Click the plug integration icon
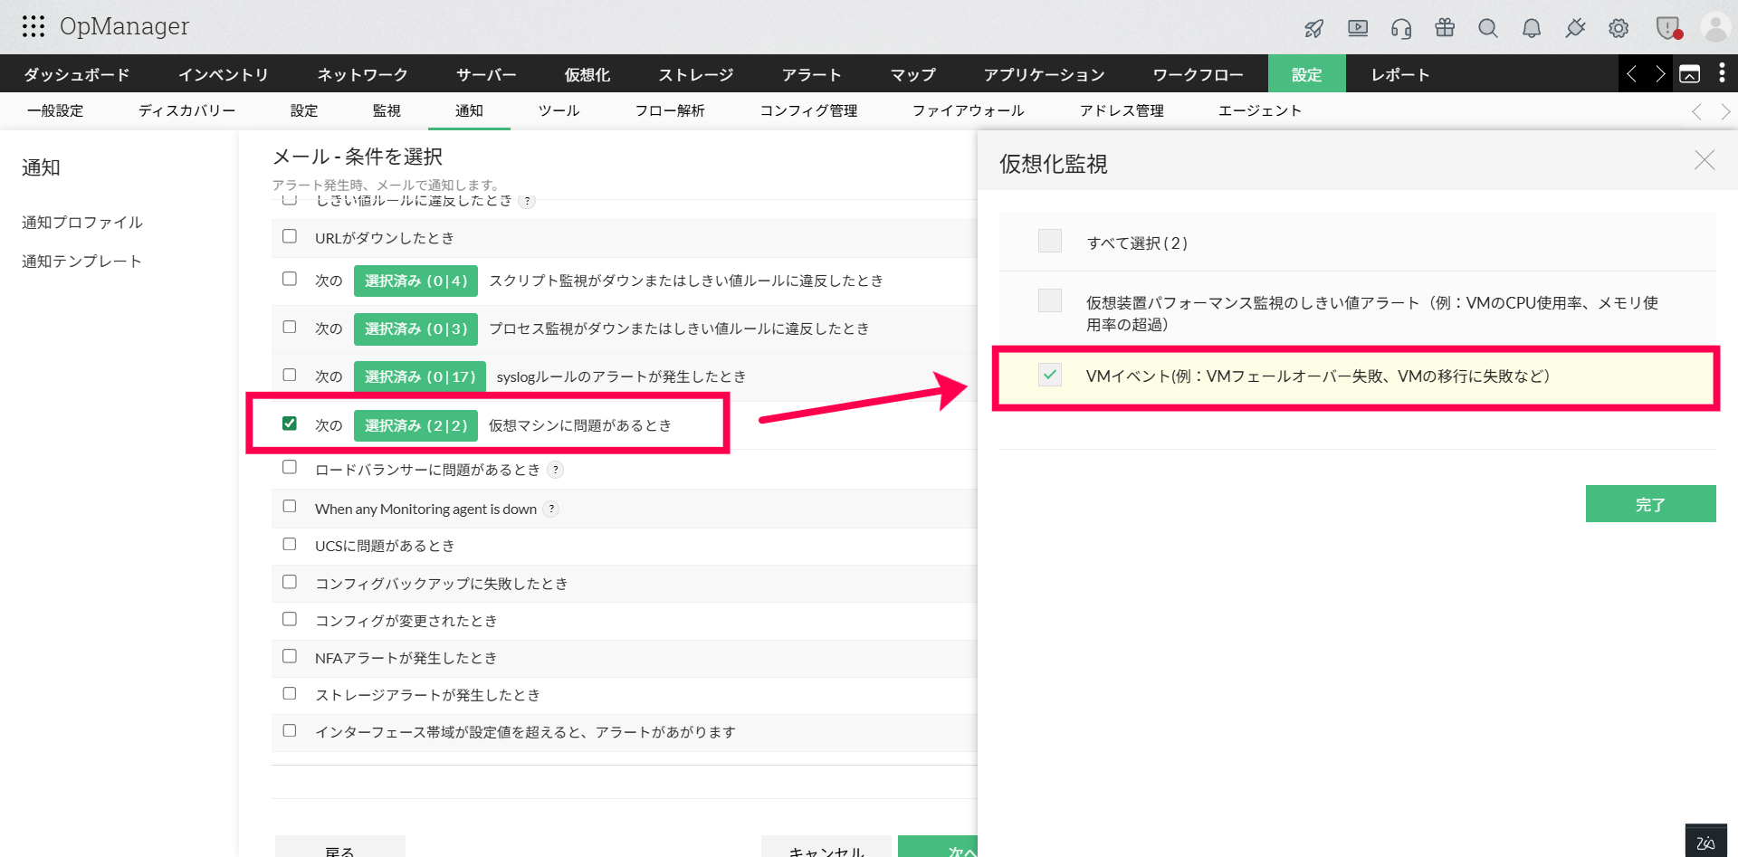This screenshot has width=1738, height=857. pyautogui.click(x=1575, y=28)
